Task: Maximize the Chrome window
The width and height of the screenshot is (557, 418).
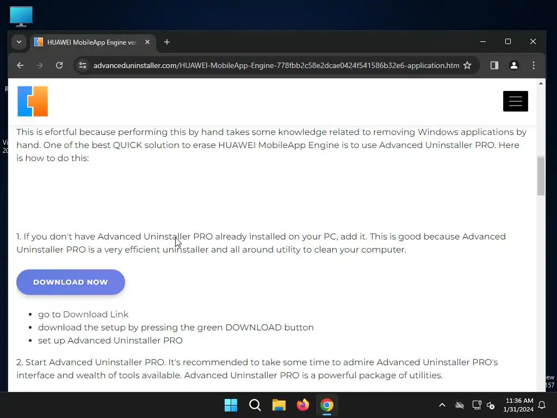Action: pyautogui.click(x=508, y=41)
